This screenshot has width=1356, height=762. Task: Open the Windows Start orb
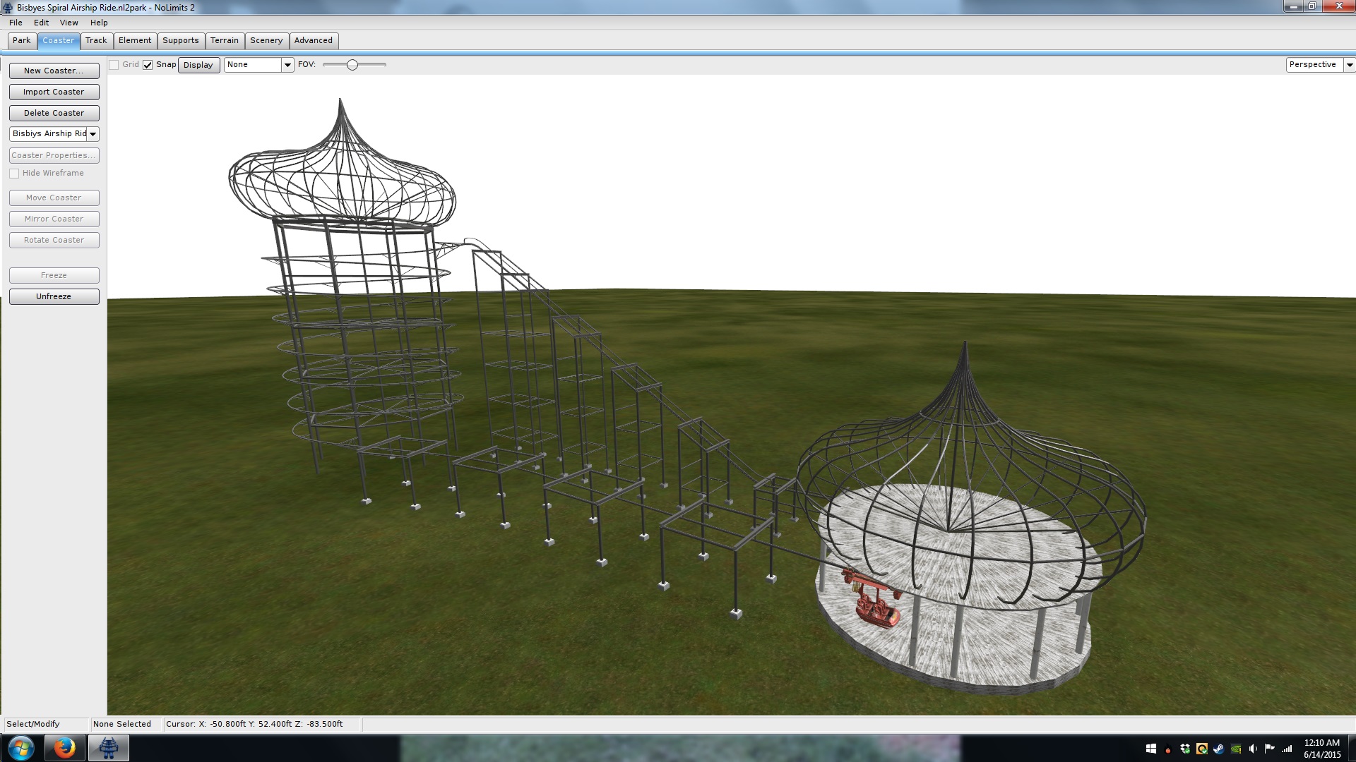[20, 748]
